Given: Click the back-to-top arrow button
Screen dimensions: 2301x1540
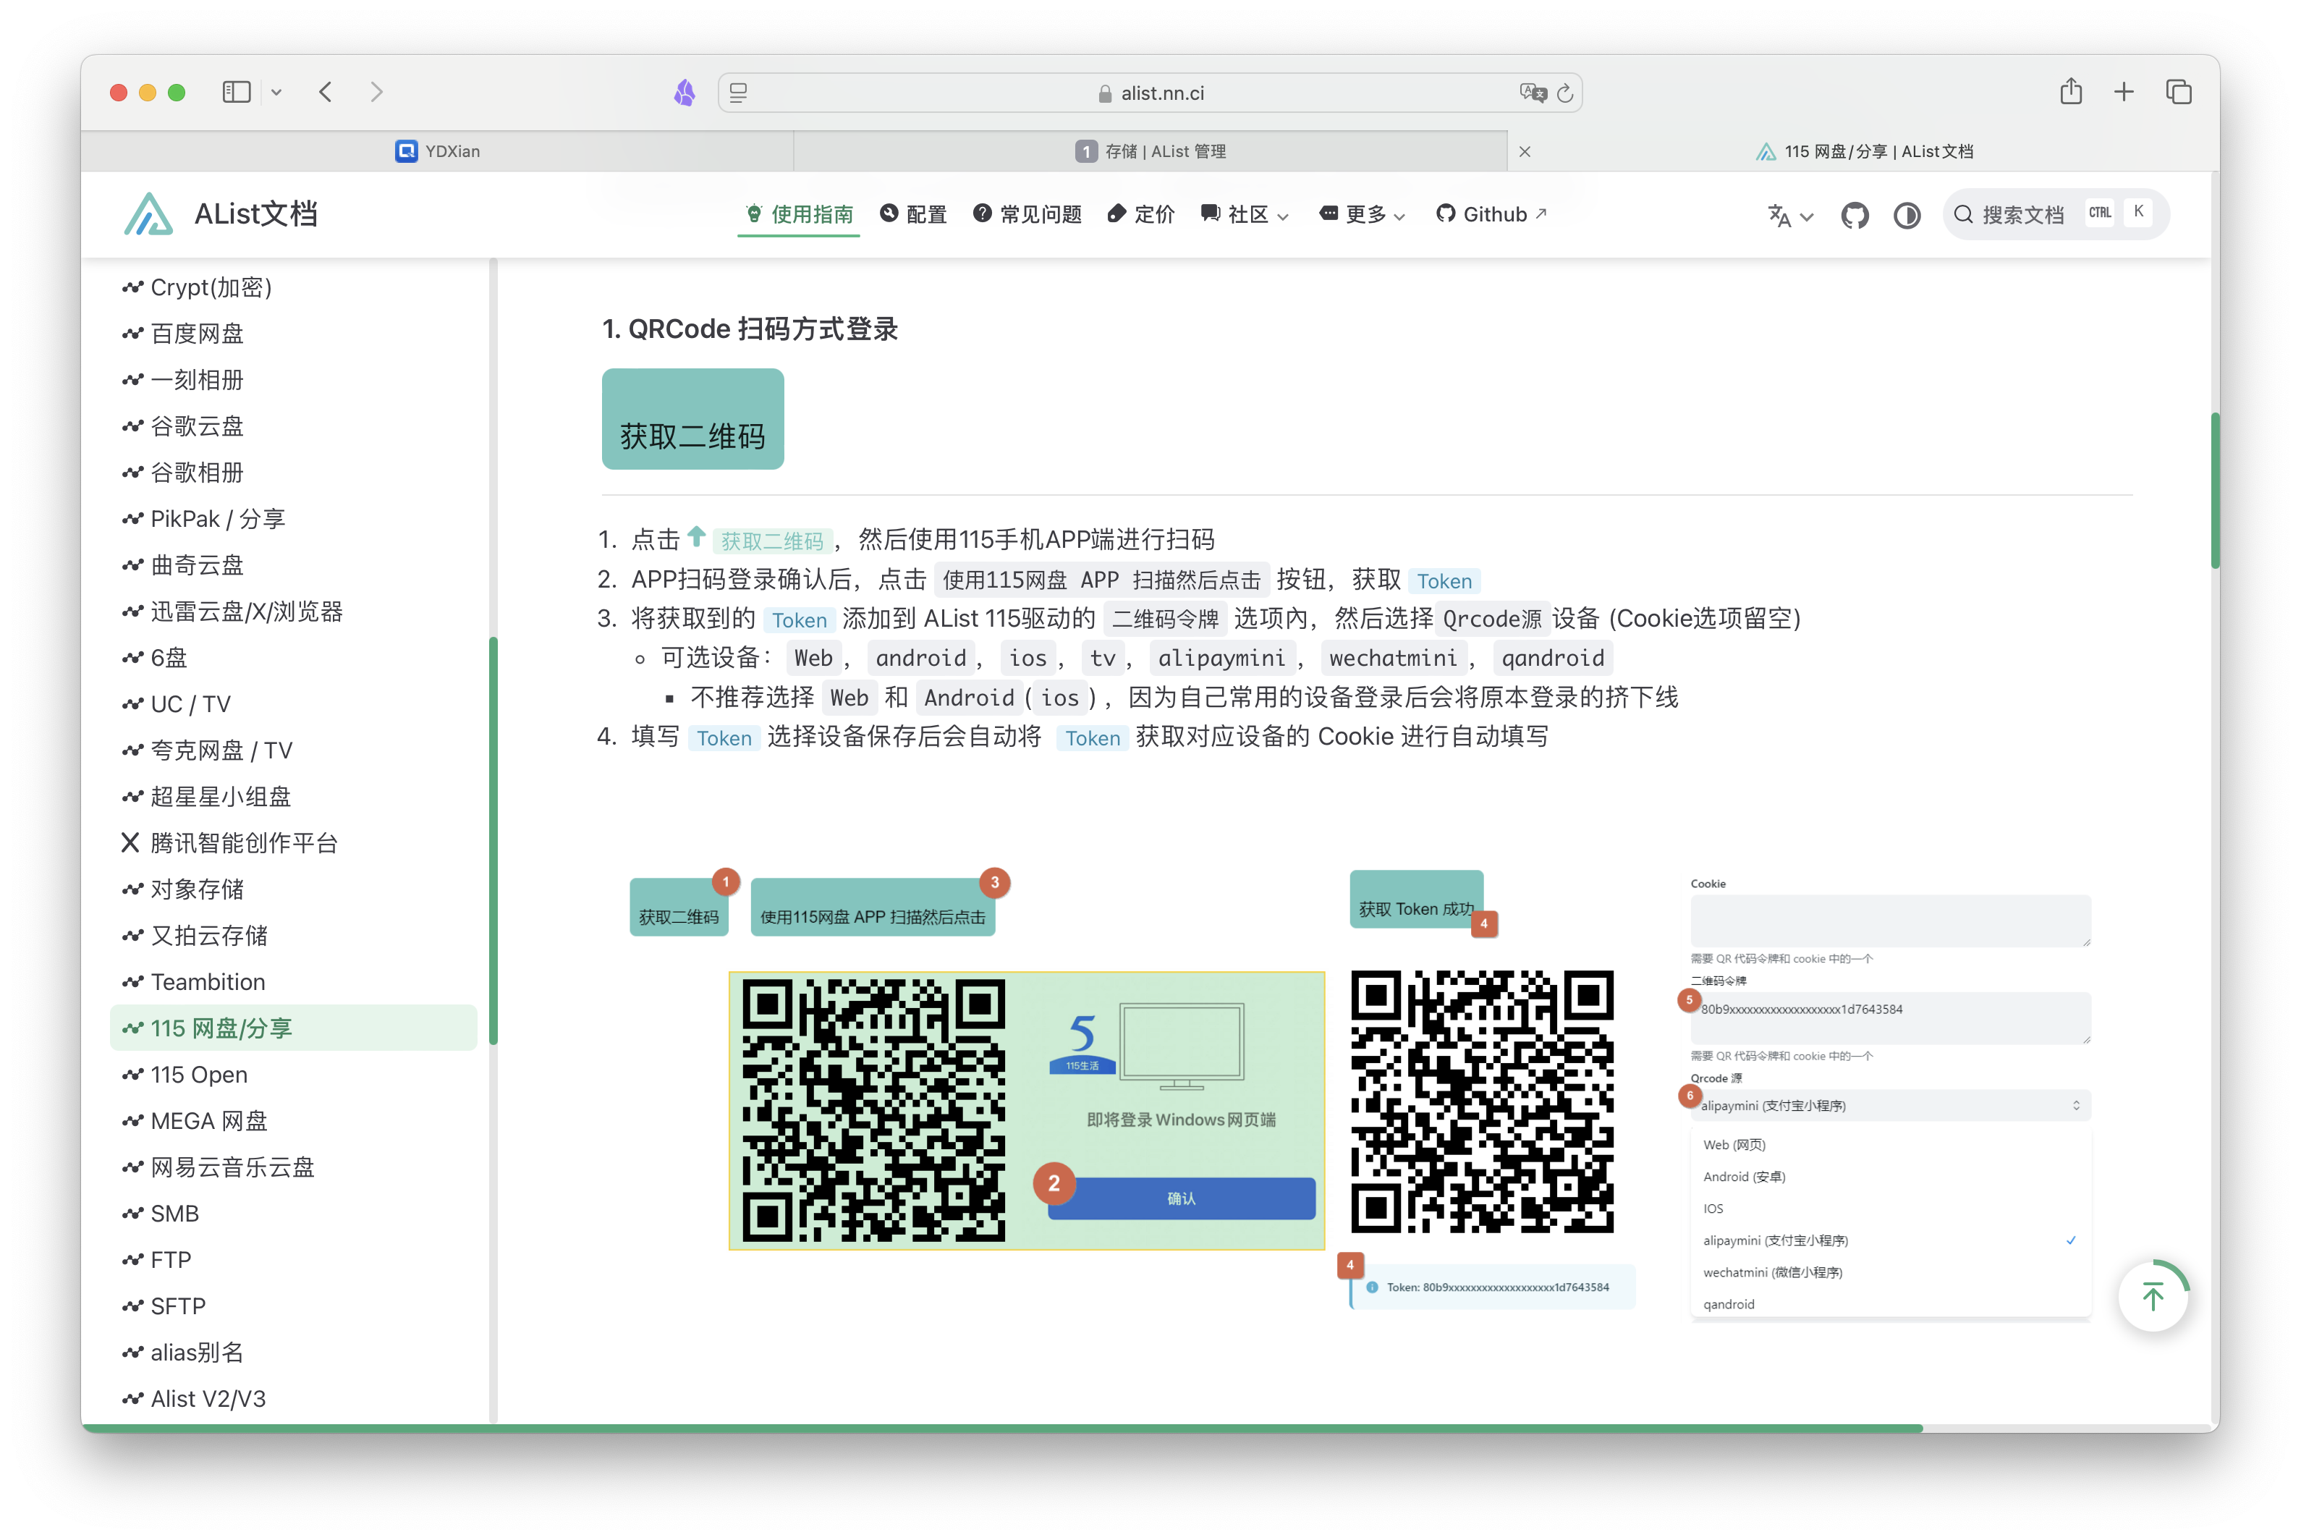Looking at the screenshot, I should [2152, 1295].
